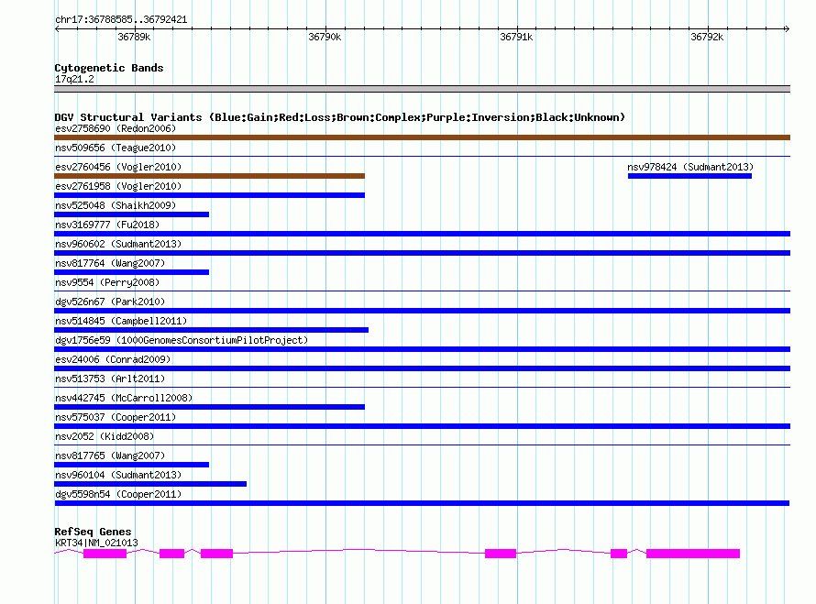
Task: Click the nsv960602 (Sudmant2013) label
Action: 118,244
